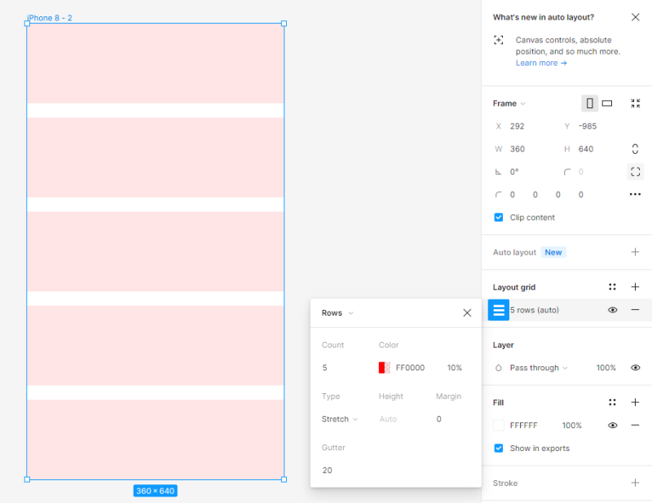652x503 pixels.
Task: Open the Rows grid type dropdown
Action: click(x=337, y=313)
